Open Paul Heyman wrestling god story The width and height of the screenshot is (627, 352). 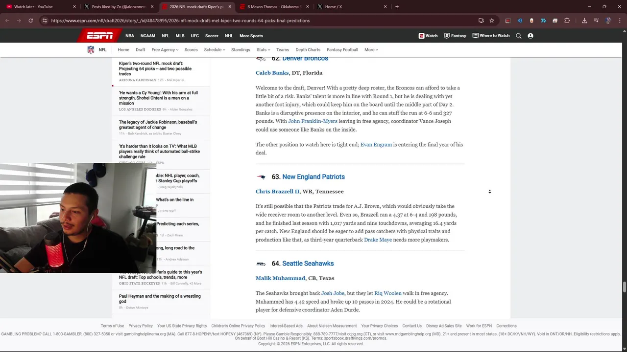point(160,299)
